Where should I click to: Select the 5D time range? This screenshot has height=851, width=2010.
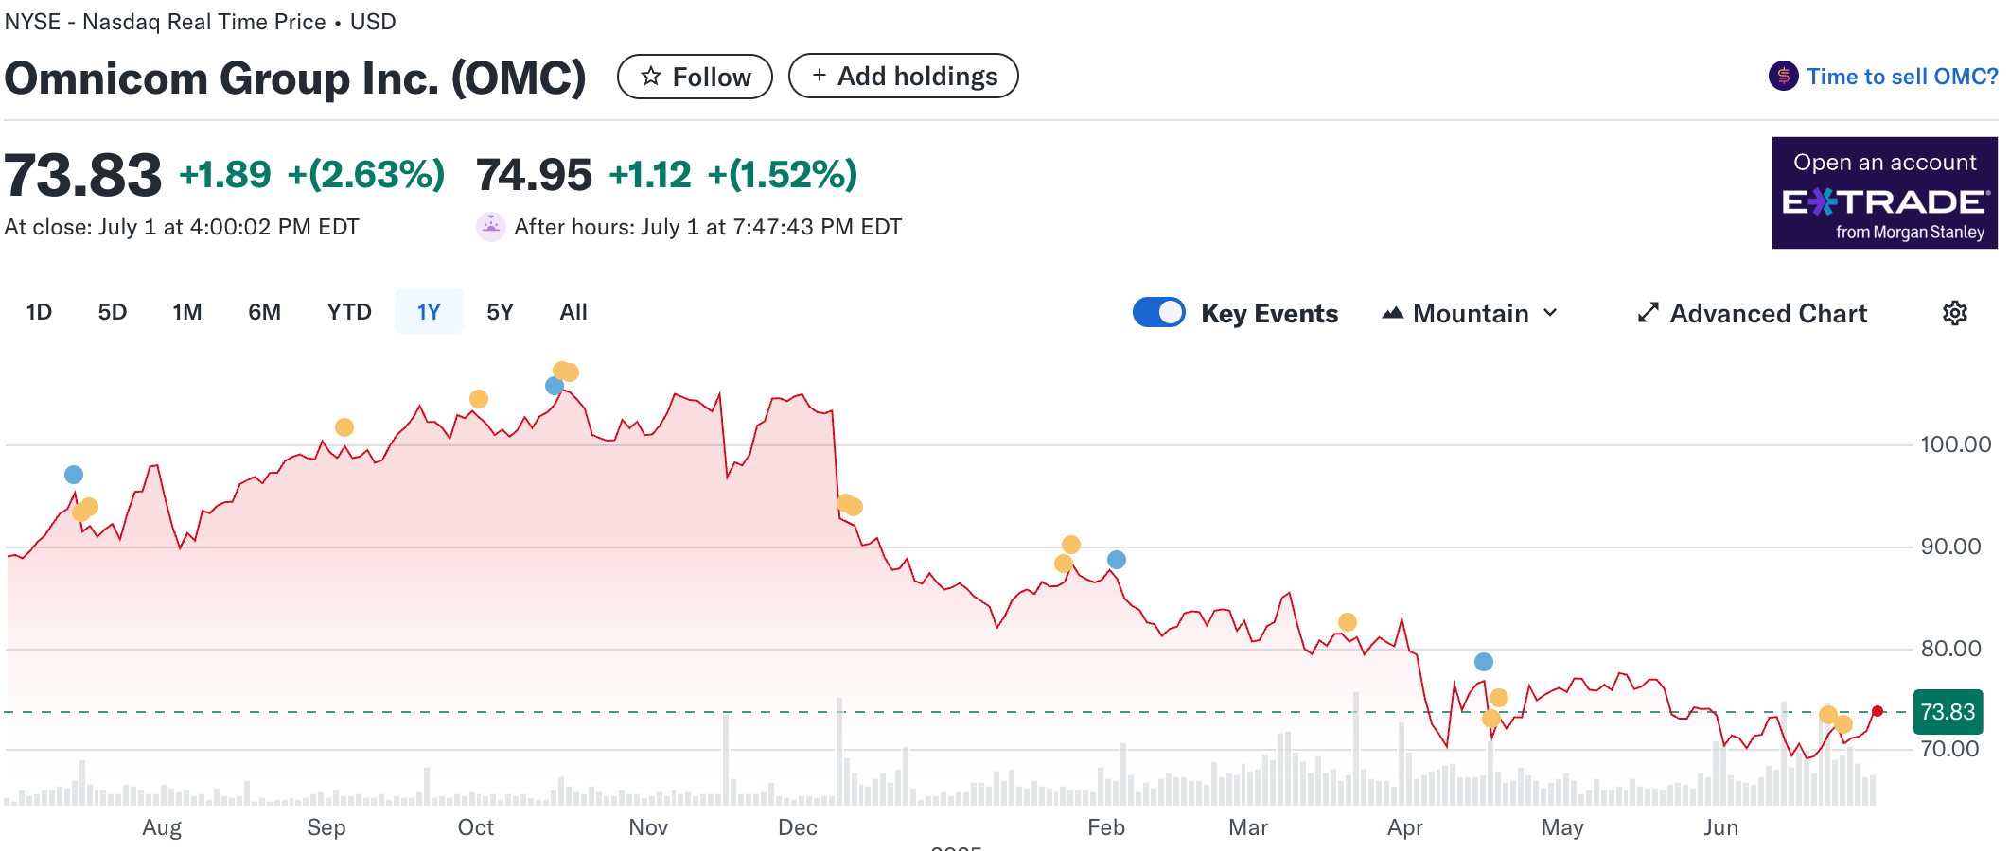[113, 312]
